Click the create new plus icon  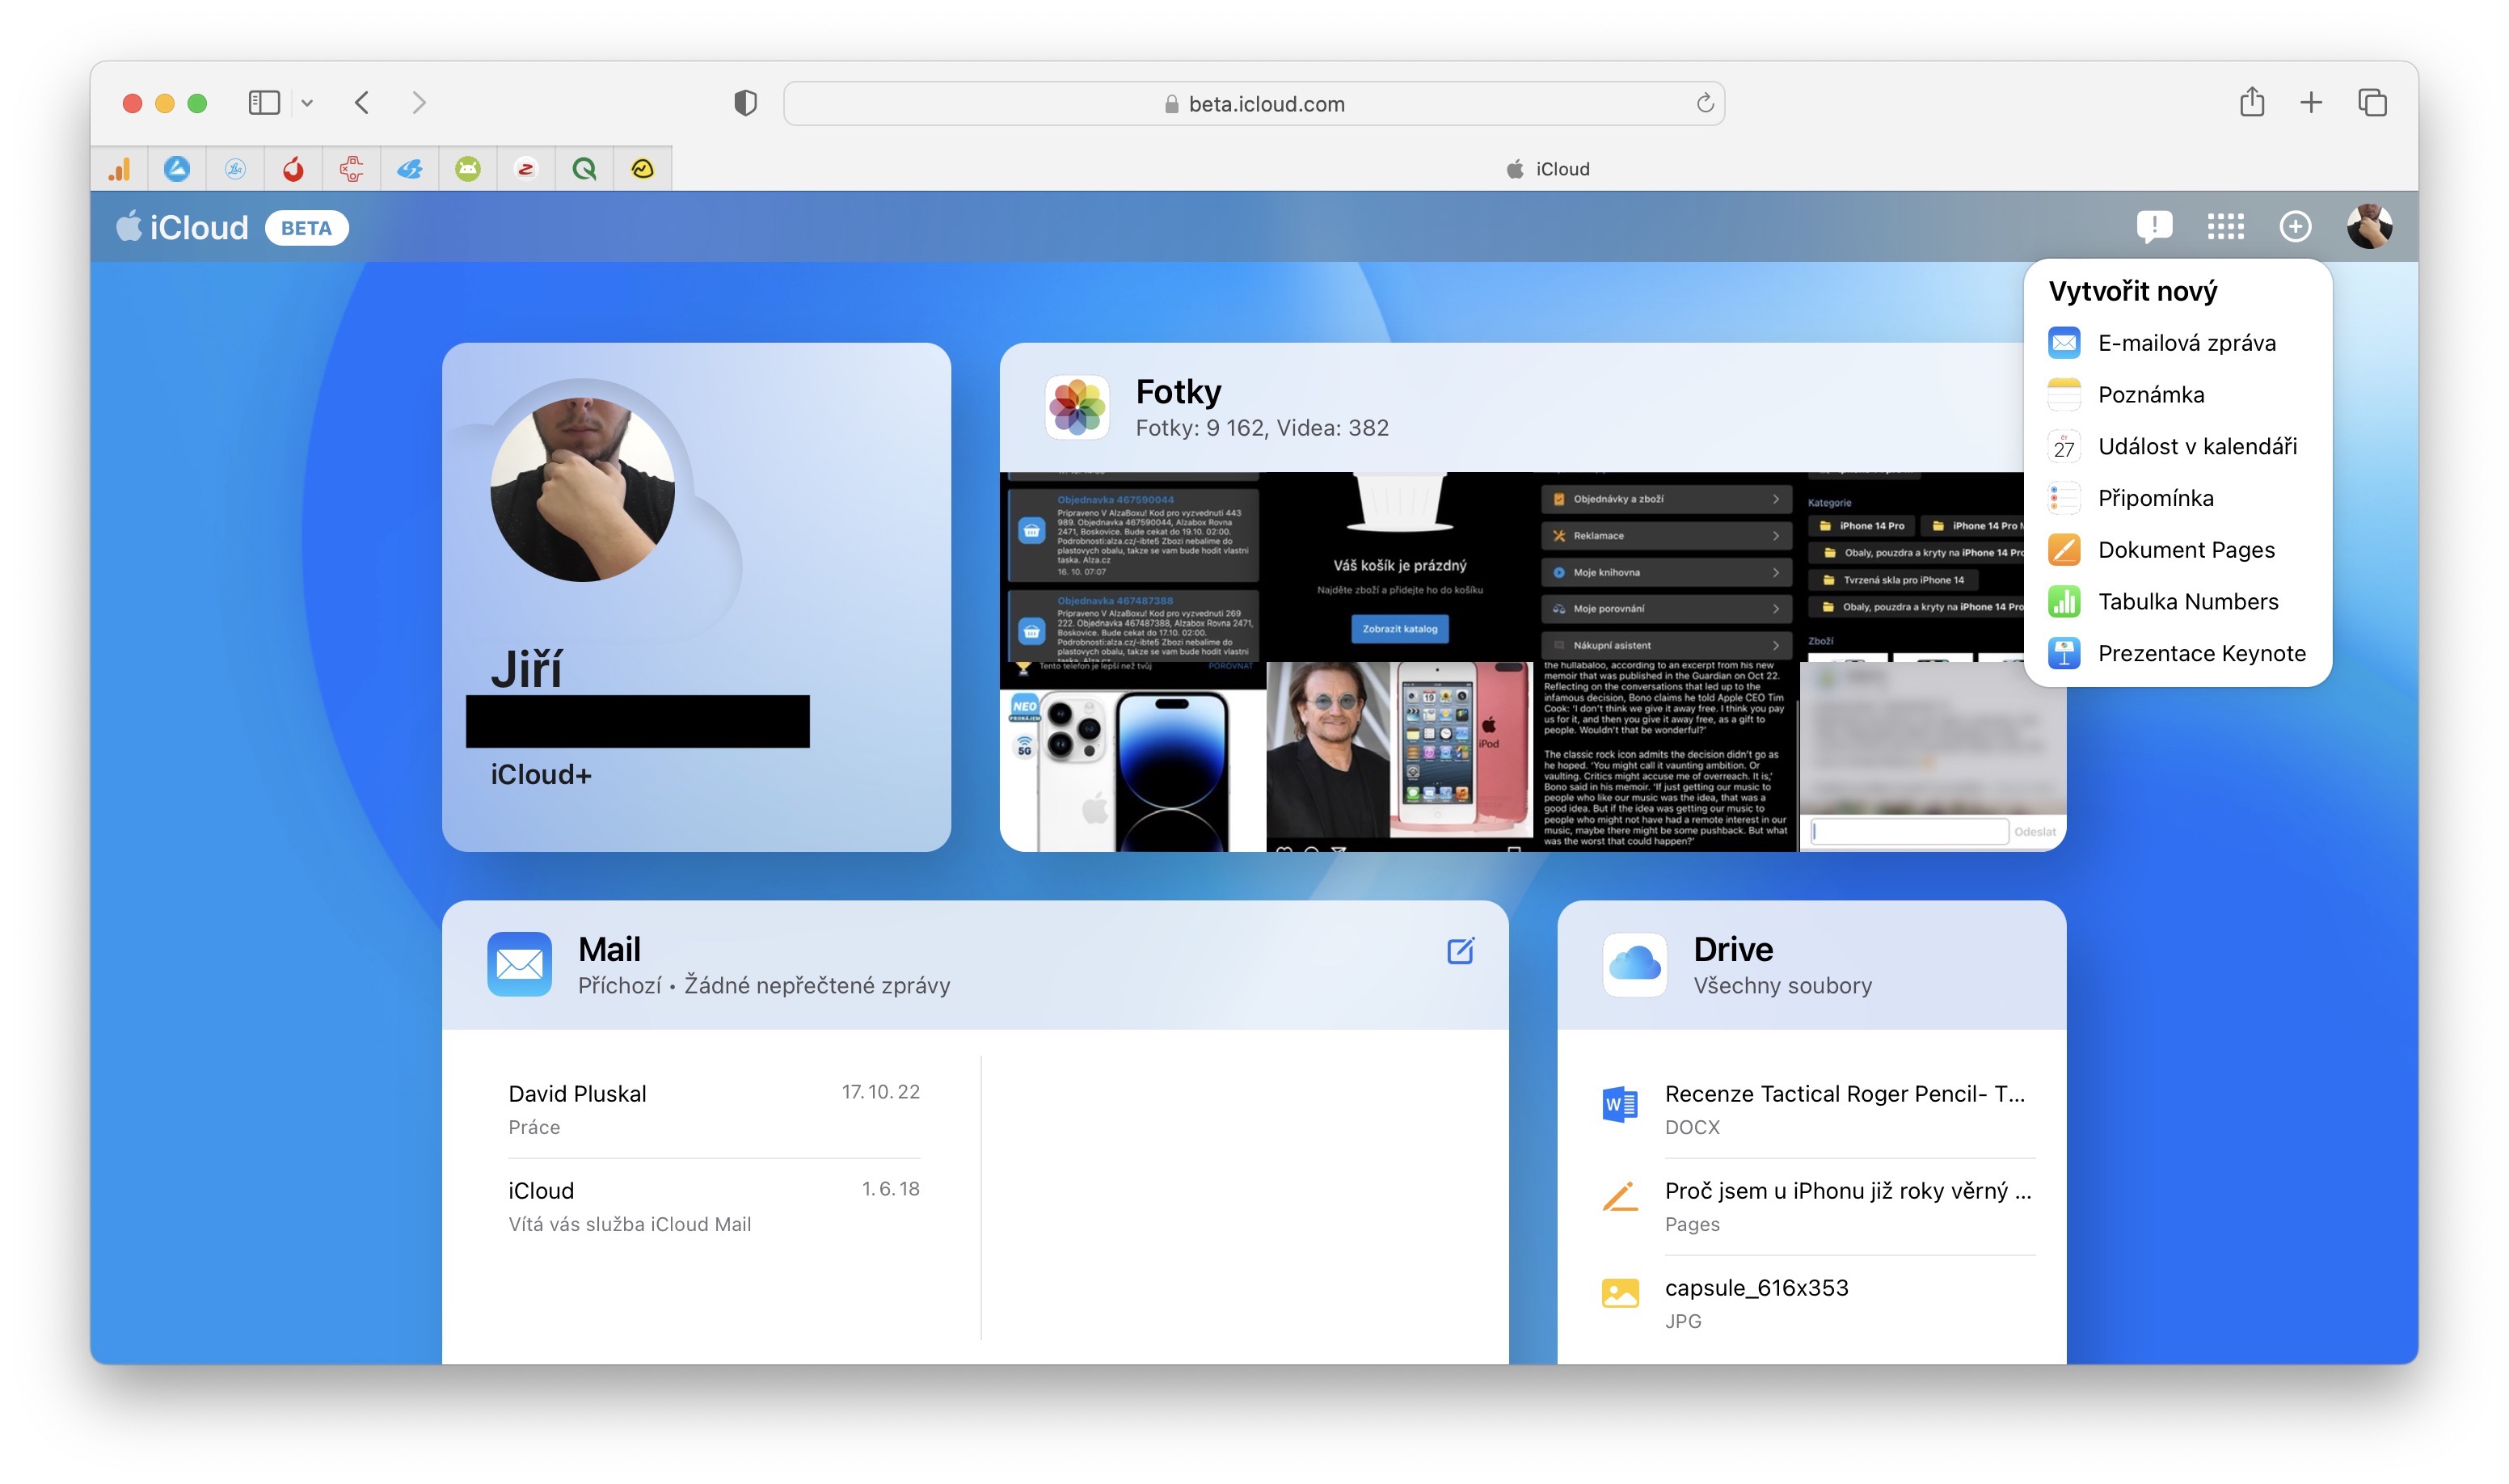(2294, 227)
